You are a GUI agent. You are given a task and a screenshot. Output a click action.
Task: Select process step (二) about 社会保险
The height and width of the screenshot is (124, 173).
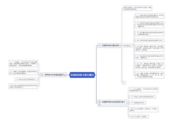tap(24, 72)
